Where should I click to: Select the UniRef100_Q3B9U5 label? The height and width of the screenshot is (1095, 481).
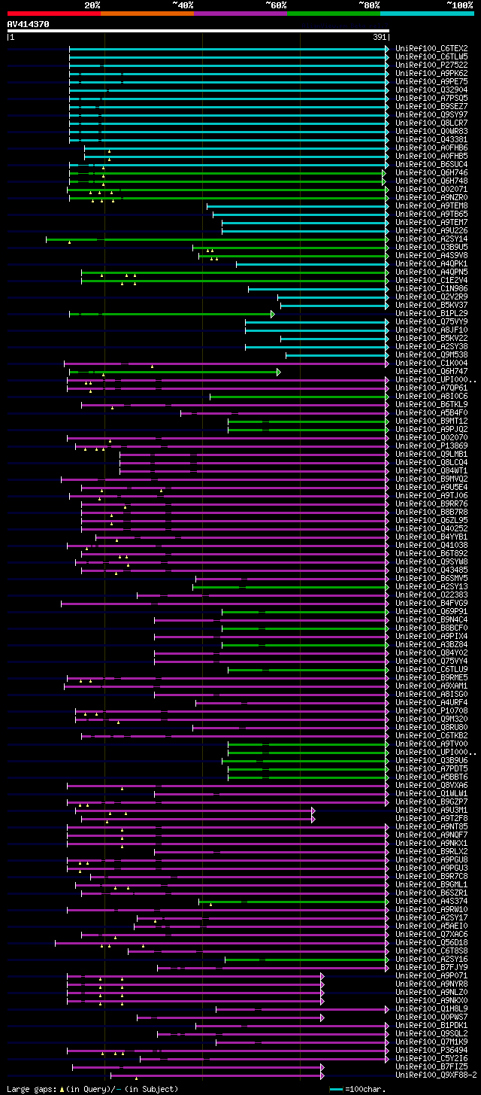(x=431, y=247)
